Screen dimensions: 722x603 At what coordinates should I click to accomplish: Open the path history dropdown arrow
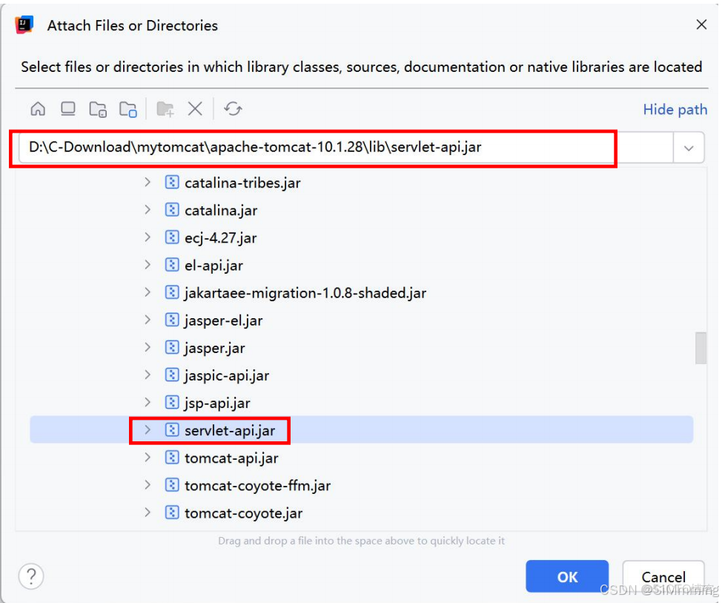click(x=689, y=147)
